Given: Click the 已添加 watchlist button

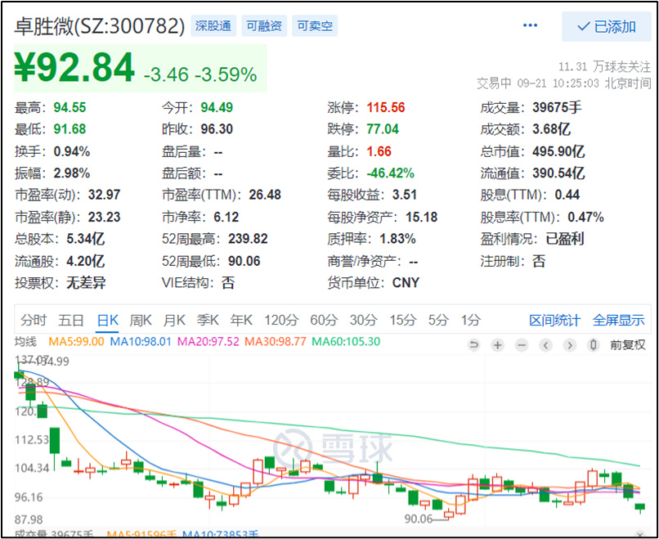Looking at the screenshot, I should click(607, 26).
